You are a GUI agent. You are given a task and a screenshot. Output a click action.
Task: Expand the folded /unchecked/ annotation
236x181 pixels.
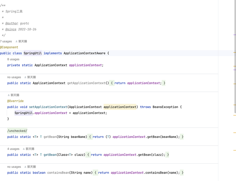click(17, 131)
